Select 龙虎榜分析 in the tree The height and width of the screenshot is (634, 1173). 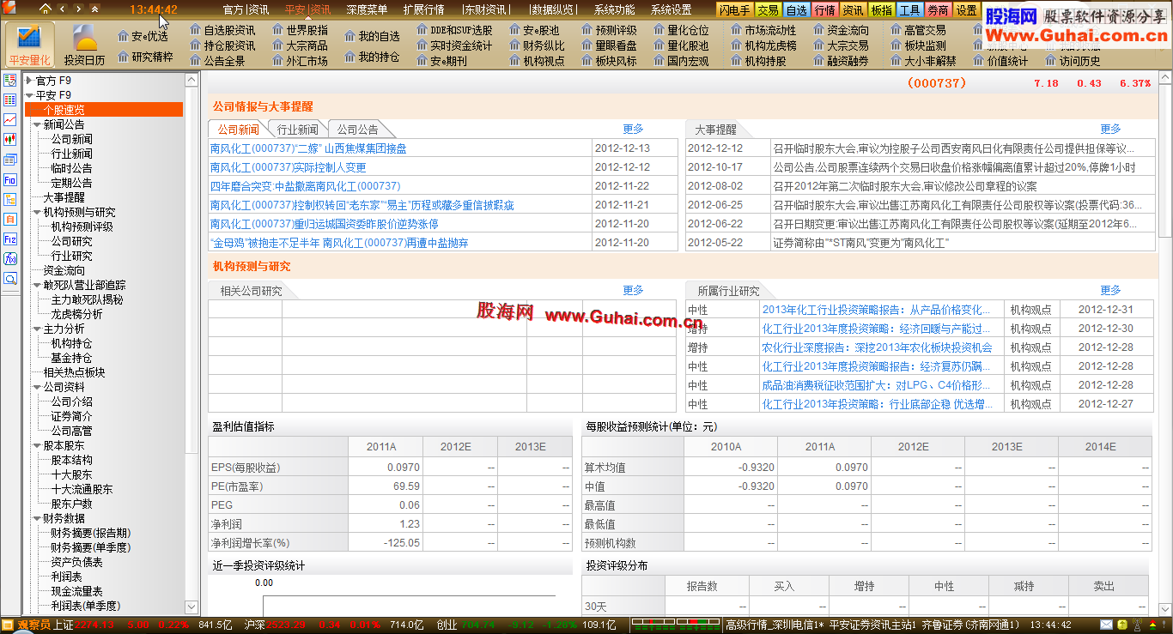click(x=76, y=314)
